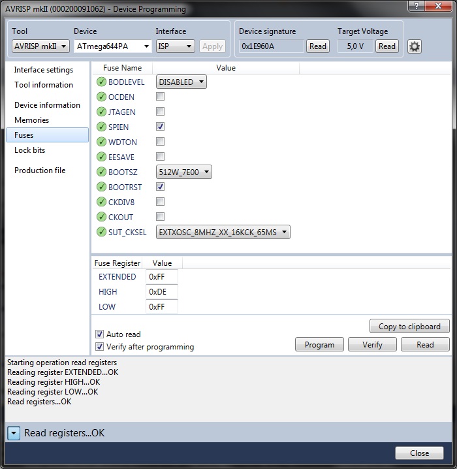This screenshot has height=469, width=457.
Task: Enable the JTAGEN fuse checkbox
Action: click(x=160, y=112)
